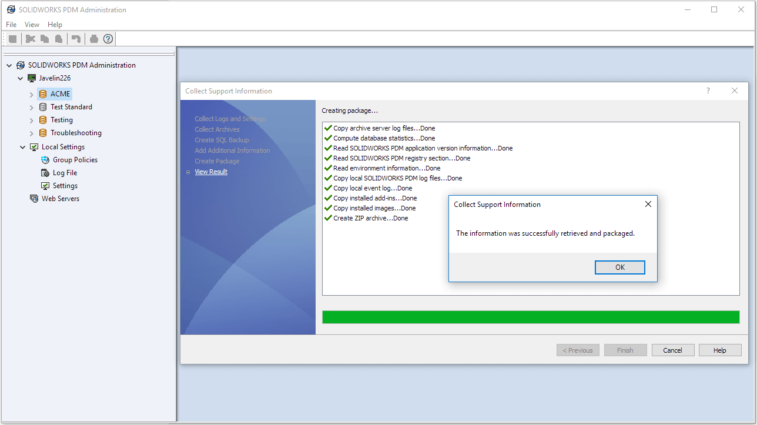Click the Paste toolbar icon
This screenshot has width=757, height=425.
pos(59,39)
